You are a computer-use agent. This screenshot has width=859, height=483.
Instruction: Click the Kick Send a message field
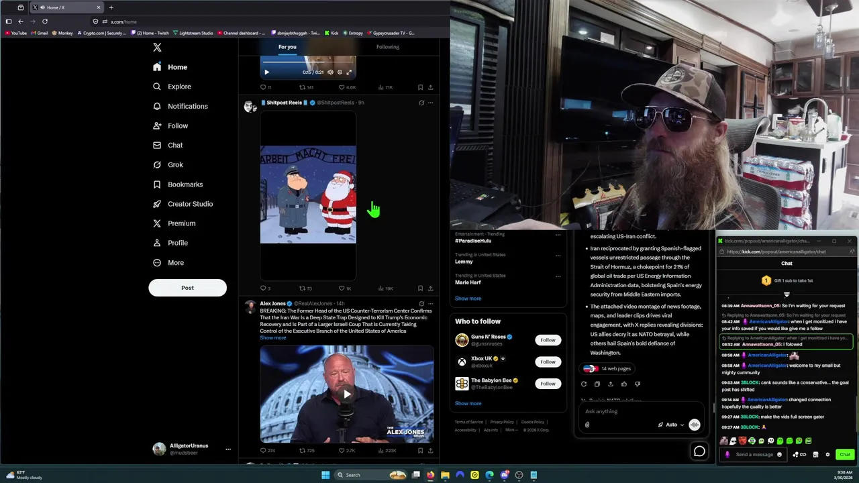754,455
